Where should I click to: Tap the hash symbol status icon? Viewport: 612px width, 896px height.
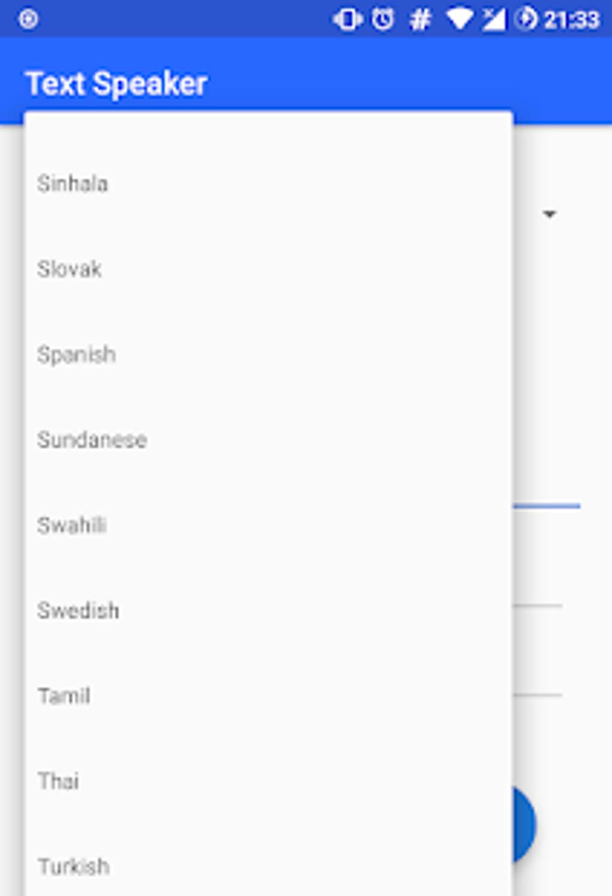coord(419,20)
